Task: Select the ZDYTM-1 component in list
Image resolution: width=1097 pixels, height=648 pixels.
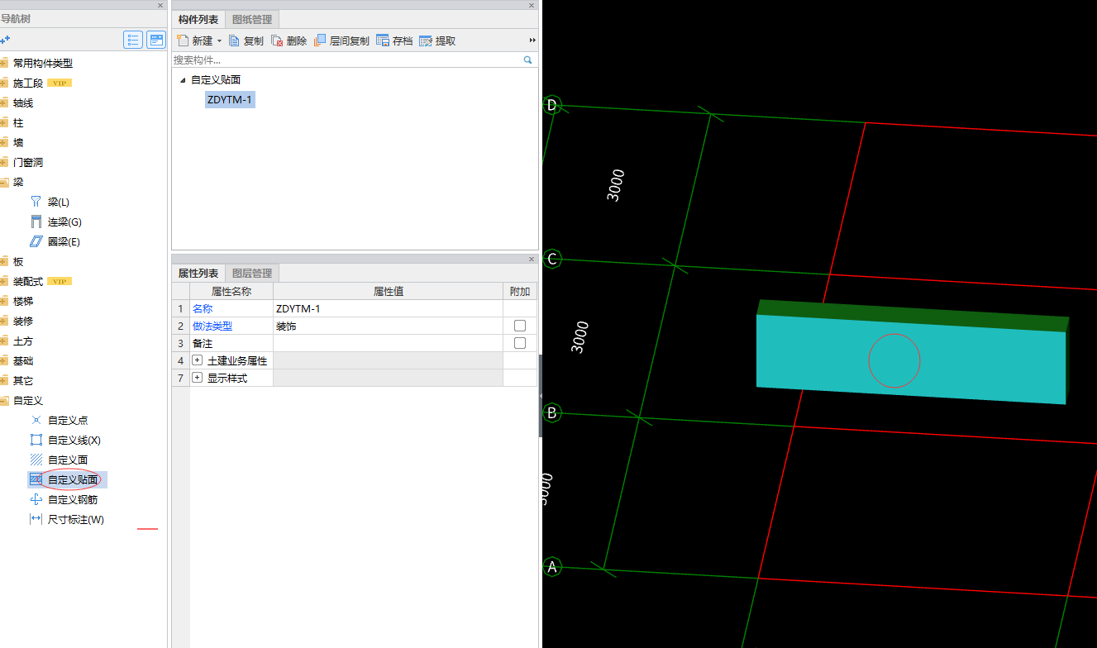Action: click(x=230, y=100)
